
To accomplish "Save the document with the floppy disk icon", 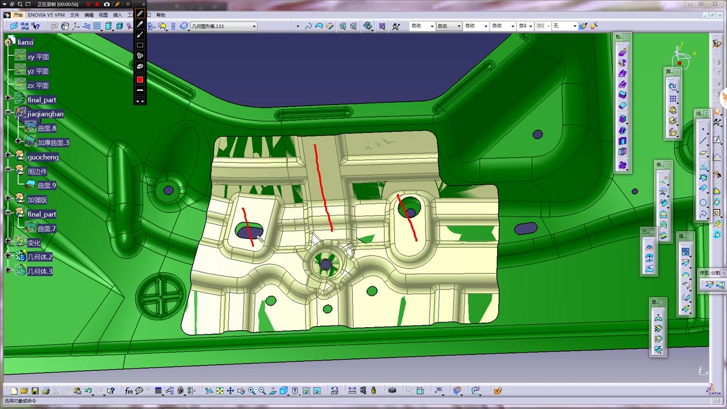I will [x=35, y=391].
